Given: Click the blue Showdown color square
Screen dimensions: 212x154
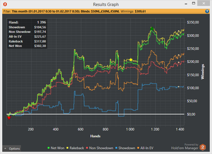Looking at the screenshot, I should tap(116, 148).
